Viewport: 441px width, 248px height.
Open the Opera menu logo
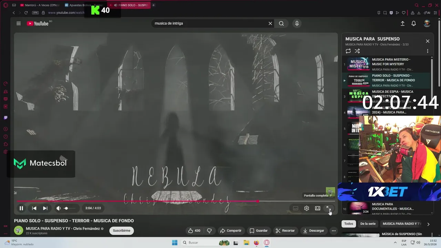6,5
